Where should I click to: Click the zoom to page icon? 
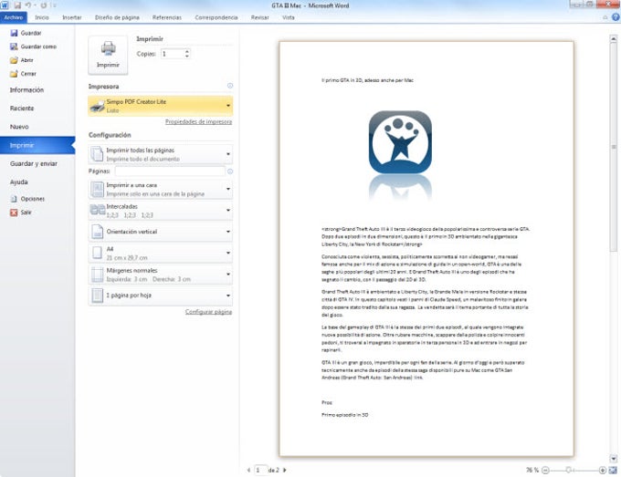tap(613, 471)
